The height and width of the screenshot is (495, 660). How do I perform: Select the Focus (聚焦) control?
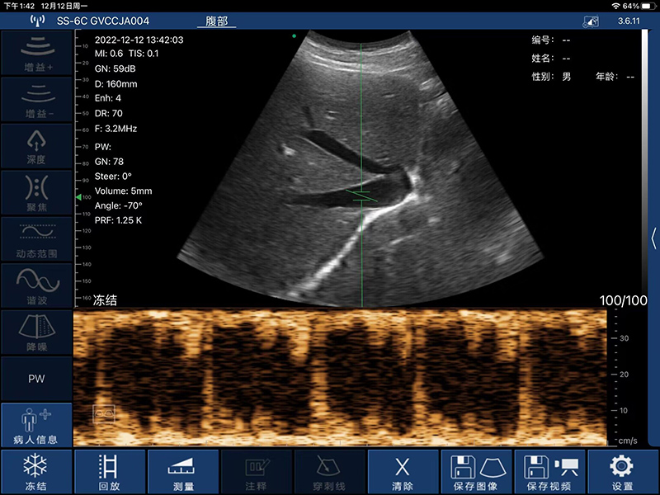tap(36, 192)
